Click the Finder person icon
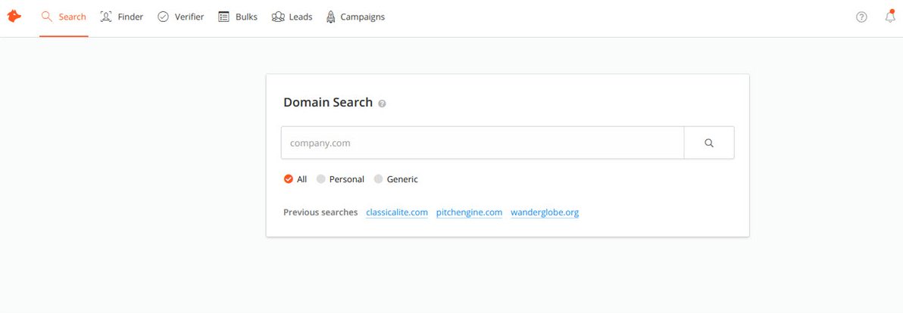The image size is (903, 313). tap(106, 17)
